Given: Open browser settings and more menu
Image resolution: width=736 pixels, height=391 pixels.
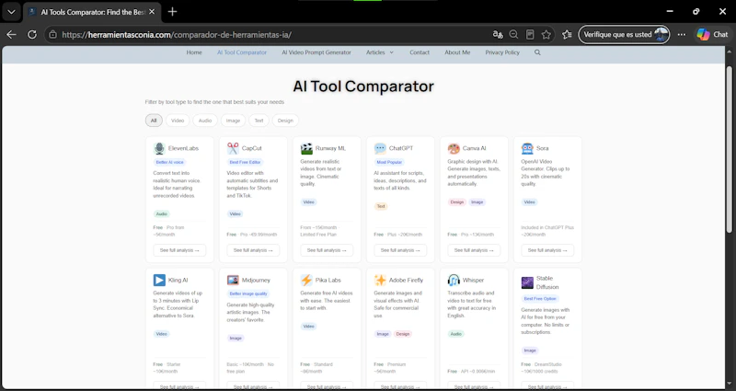Looking at the screenshot, I should tap(682, 35).
